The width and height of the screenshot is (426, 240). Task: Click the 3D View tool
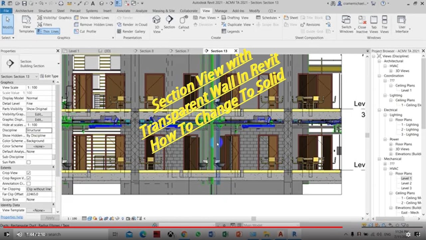click(x=157, y=24)
